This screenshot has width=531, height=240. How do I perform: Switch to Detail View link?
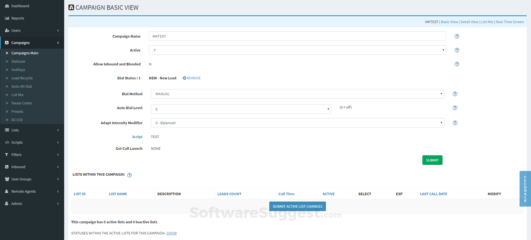[469, 22]
